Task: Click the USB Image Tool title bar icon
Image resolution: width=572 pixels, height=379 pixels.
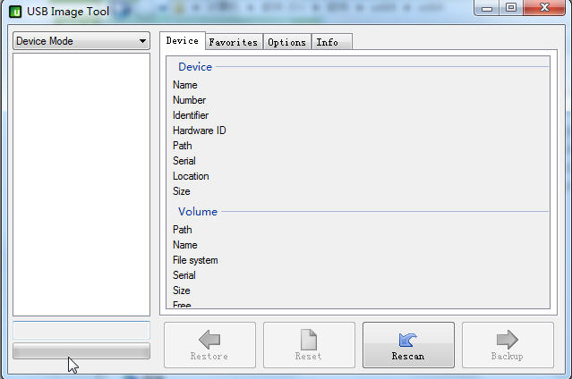Action: click(15, 12)
